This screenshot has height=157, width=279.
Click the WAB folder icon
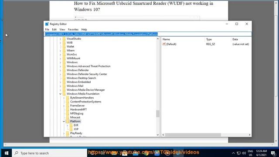pyautogui.click(x=64, y=43)
